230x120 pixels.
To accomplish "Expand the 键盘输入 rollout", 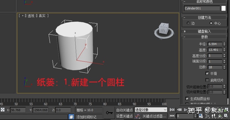I will pyautogui.click(x=204, y=31).
